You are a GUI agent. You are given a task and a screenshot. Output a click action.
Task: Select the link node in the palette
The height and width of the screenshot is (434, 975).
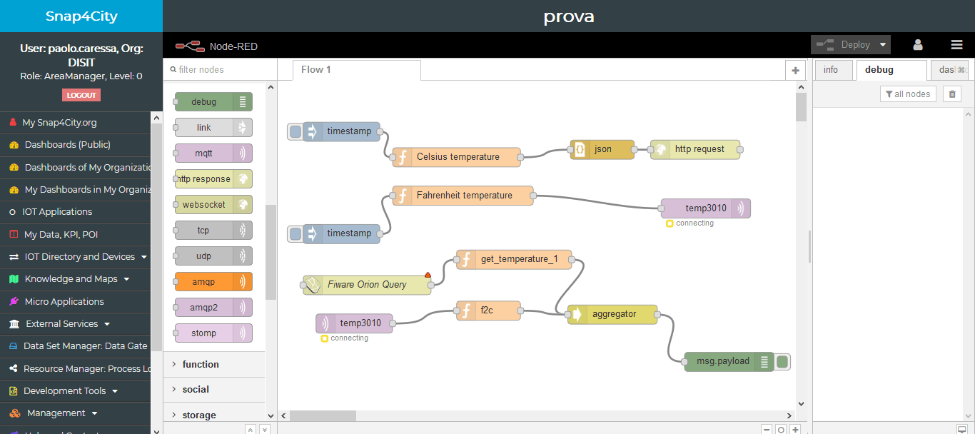click(x=213, y=128)
